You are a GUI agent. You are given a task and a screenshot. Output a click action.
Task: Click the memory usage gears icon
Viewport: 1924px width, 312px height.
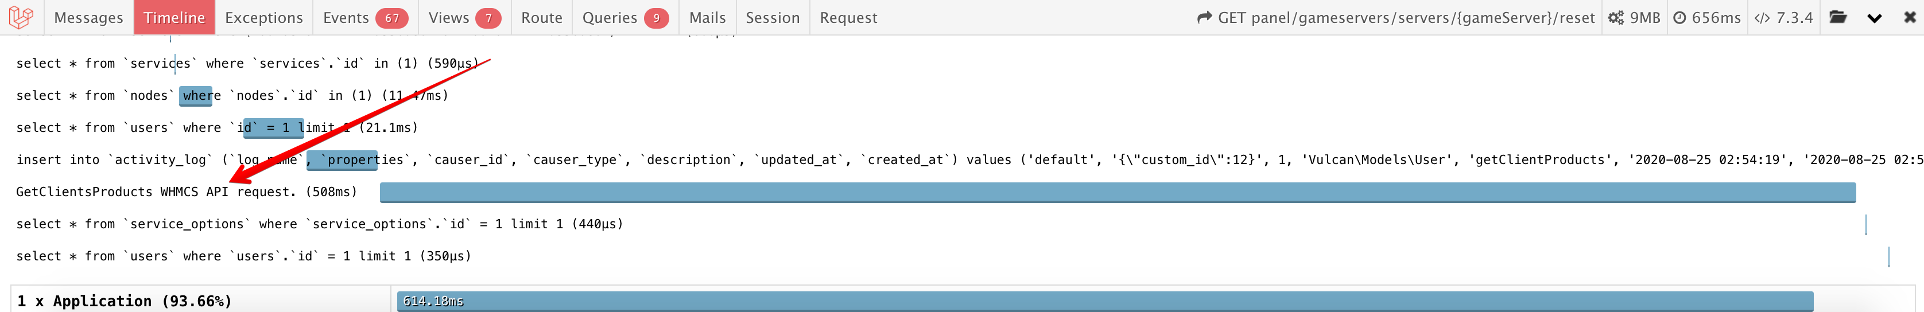coord(1616,18)
